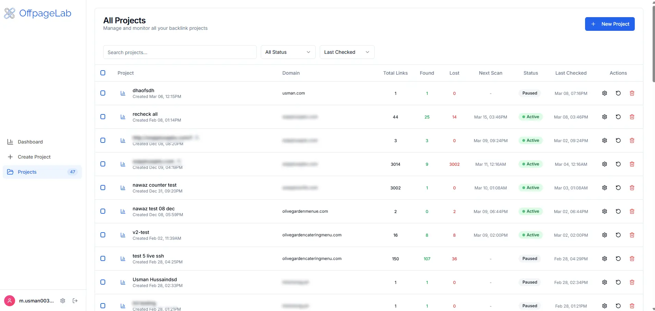This screenshot has width=655, height=311.
Task: Open settings for Usman Hussaindsd project
Action: [x=605, y=282]
